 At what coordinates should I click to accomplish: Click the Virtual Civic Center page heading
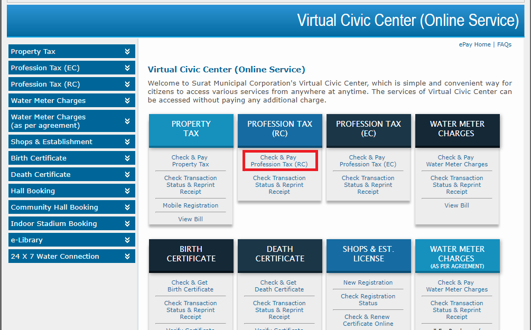pyautogui.click(x=226, y=69)
